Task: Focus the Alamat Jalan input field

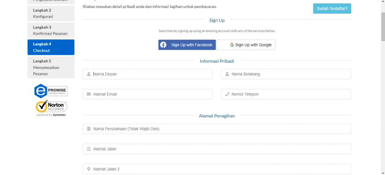Action: tap(217, 149)
